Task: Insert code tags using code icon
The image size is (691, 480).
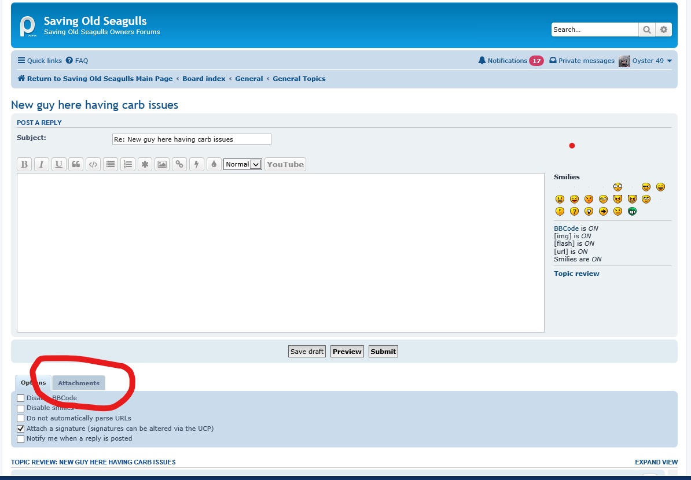Action: point(93,164)
